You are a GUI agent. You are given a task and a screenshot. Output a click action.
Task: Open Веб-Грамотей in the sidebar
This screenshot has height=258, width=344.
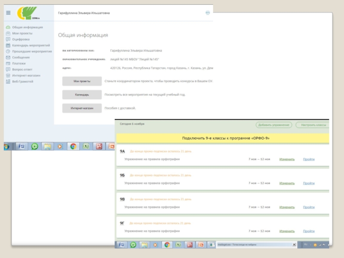click(23, 81)
